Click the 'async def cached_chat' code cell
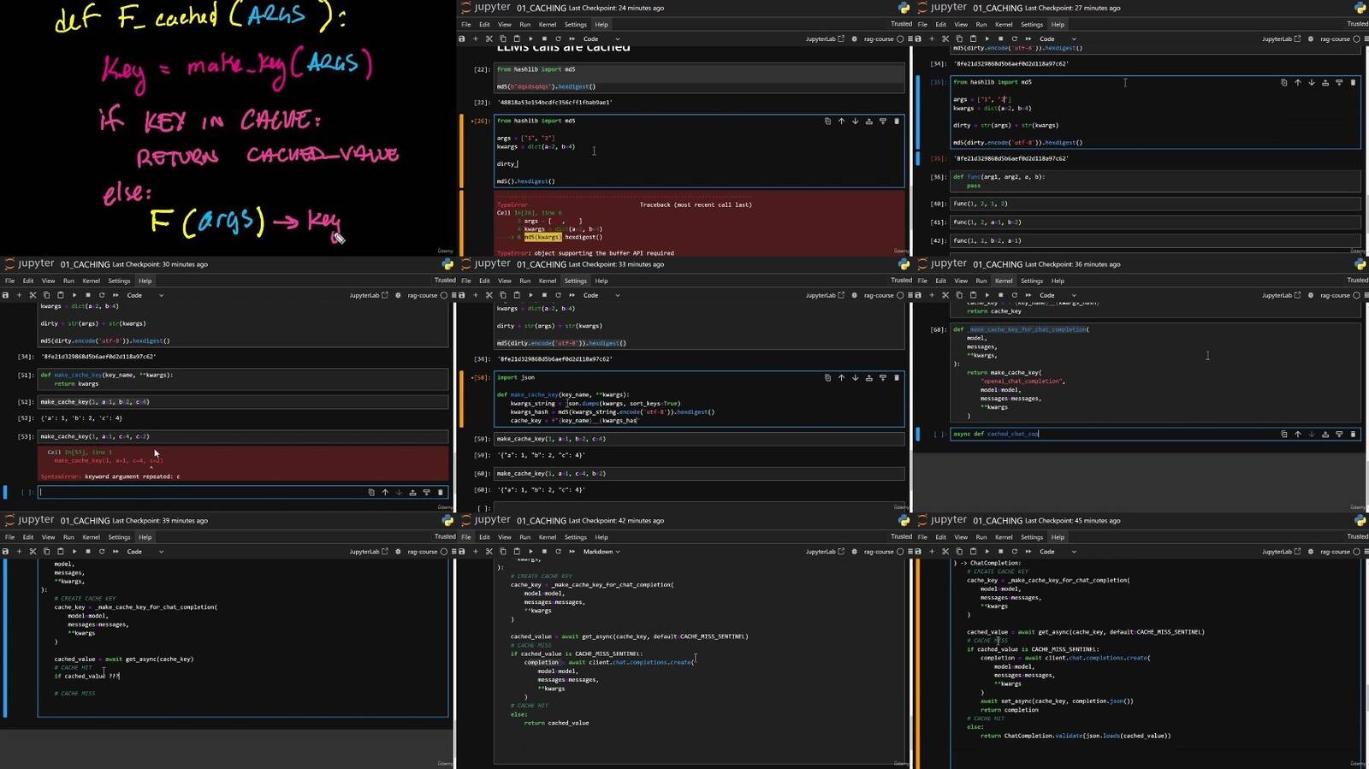Image resolution: width=1369 pixels, height=769 pixels. click(1112, 435)
